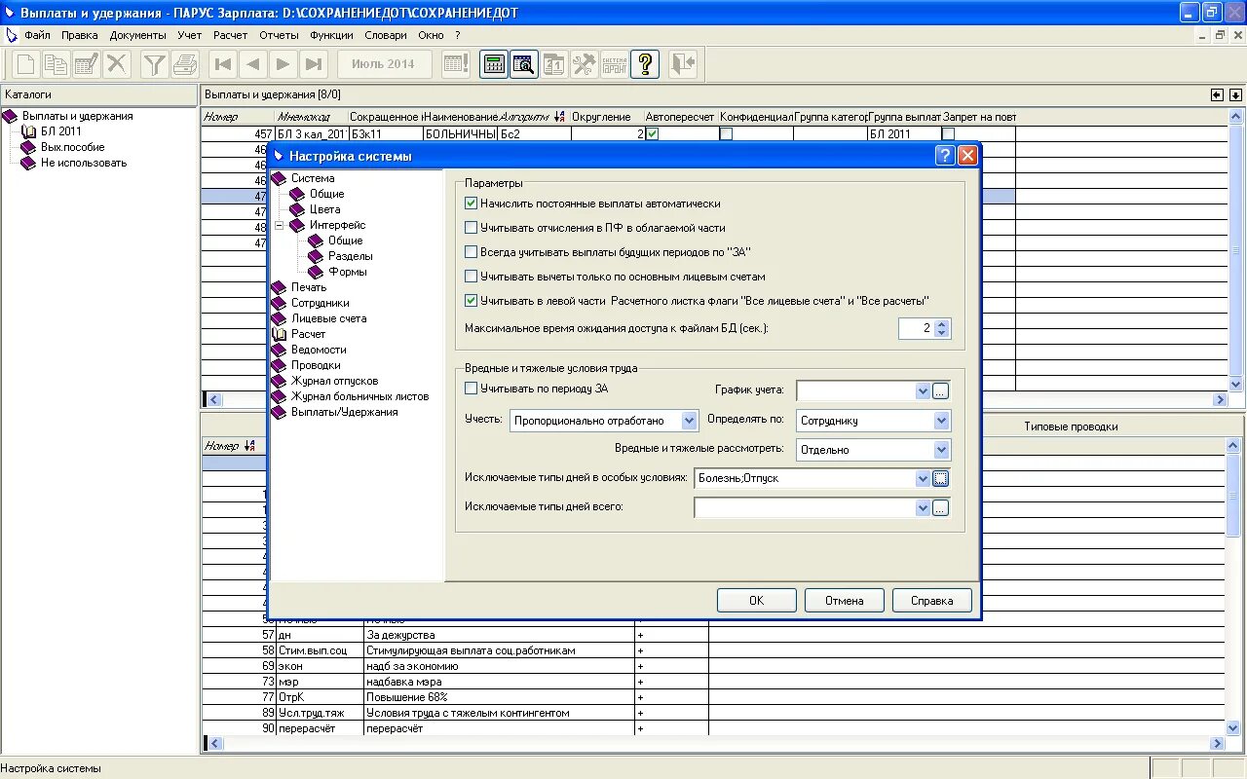Screen dimensions: 1247x779
Task: Open Исключаемые типы дней всего dropdown
Action: (x=923, y=508)
